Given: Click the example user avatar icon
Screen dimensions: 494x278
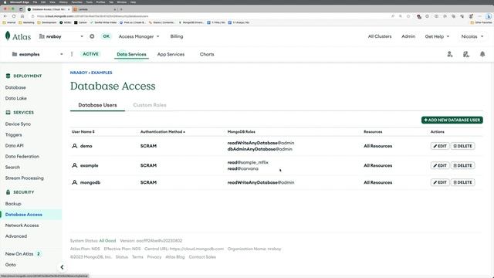Looking at the screenshot, I should click(x=75, y=165).
